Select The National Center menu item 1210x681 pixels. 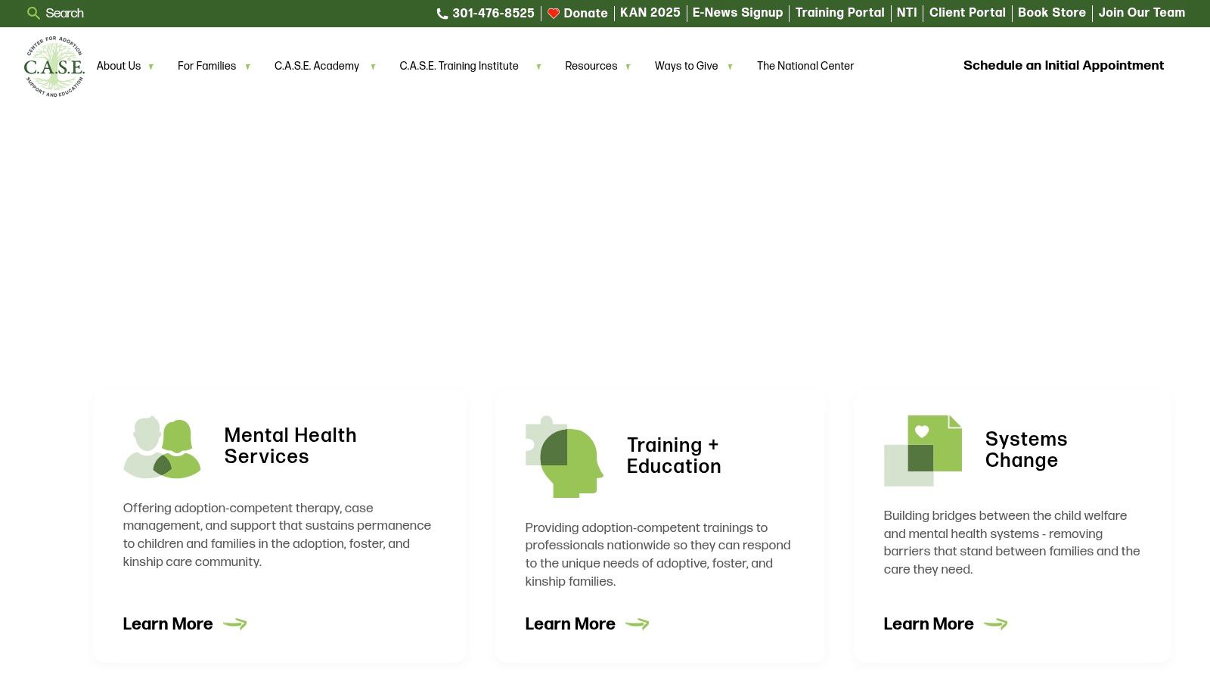click(805, 66)
